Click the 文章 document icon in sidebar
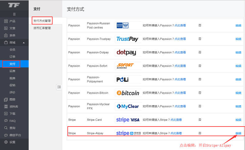This screenshot has height=150, width=245. tap(6, 28)
